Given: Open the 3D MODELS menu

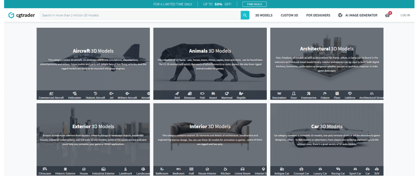Looking at the screenshot, I should [x=264, y=15].
